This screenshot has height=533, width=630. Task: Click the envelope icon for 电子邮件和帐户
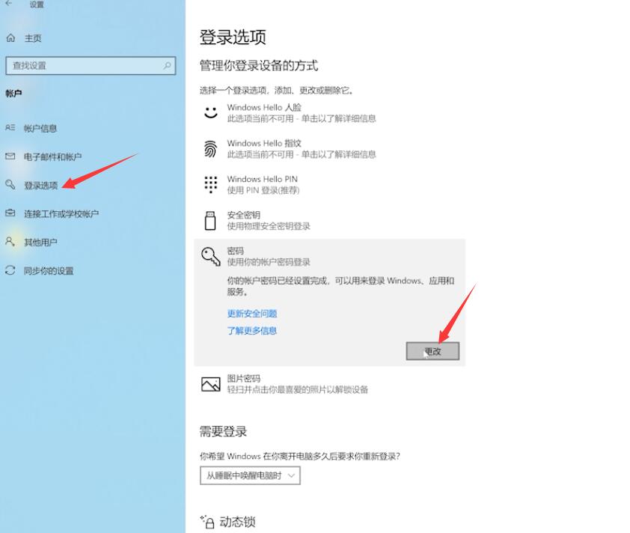[10, 156]
